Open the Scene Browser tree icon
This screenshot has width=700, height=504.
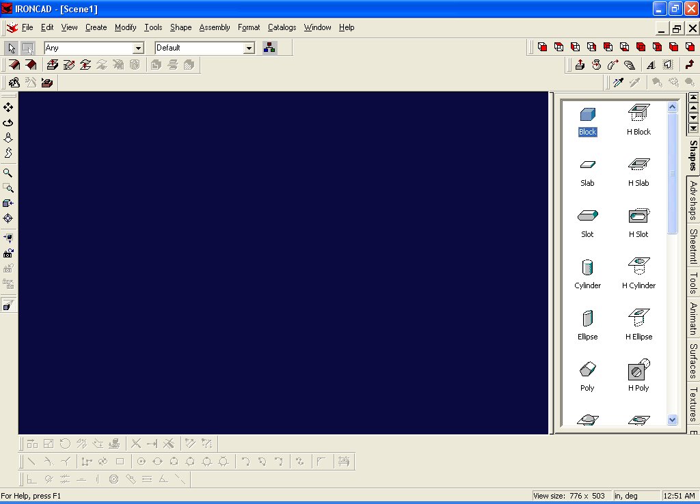click(x=269, y=48)
